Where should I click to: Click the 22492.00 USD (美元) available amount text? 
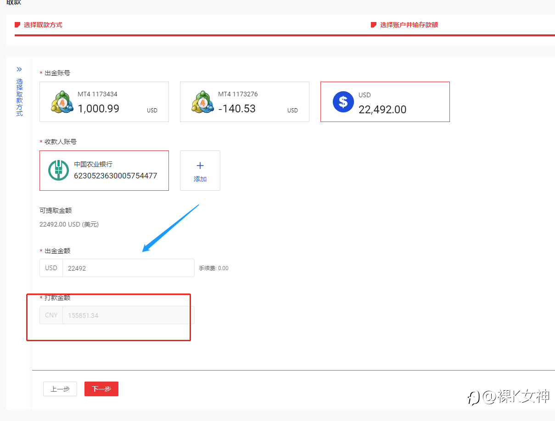pos(69,224)
